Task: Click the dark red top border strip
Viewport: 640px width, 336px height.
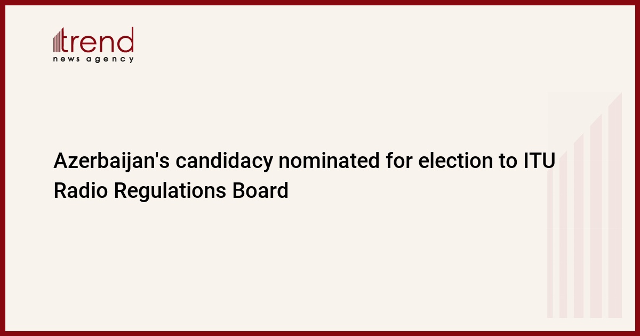Action: click(320, 2)
